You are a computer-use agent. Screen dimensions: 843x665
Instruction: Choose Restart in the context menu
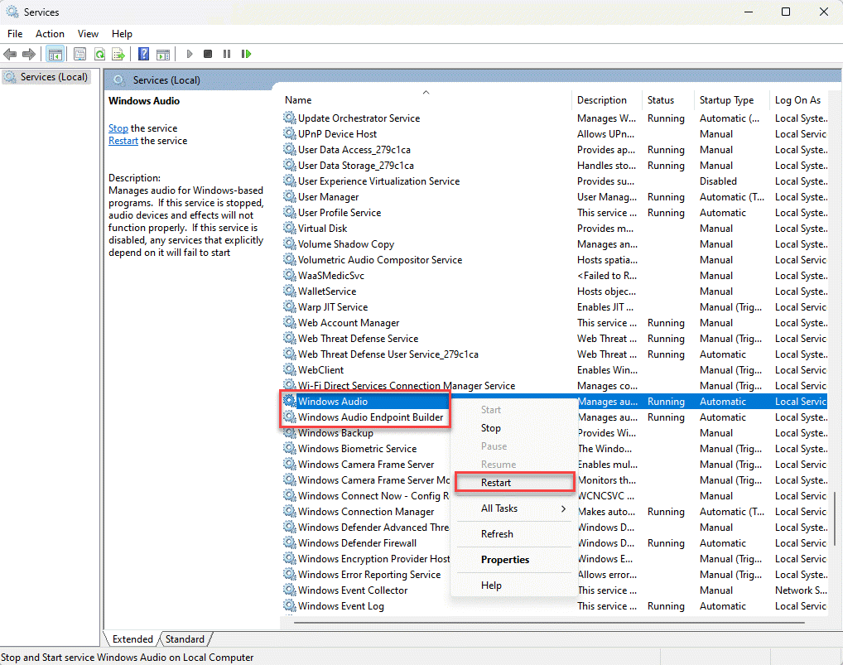coord(496,483)
